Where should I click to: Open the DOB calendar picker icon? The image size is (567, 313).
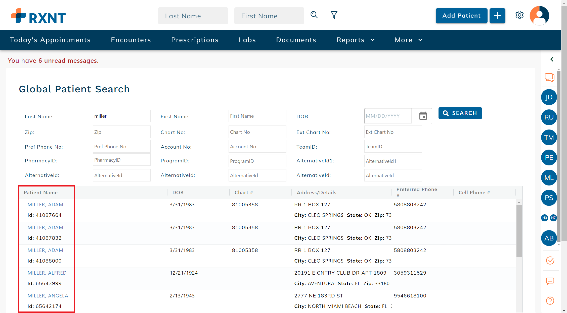pyautogui.click(x=423, y=116)
